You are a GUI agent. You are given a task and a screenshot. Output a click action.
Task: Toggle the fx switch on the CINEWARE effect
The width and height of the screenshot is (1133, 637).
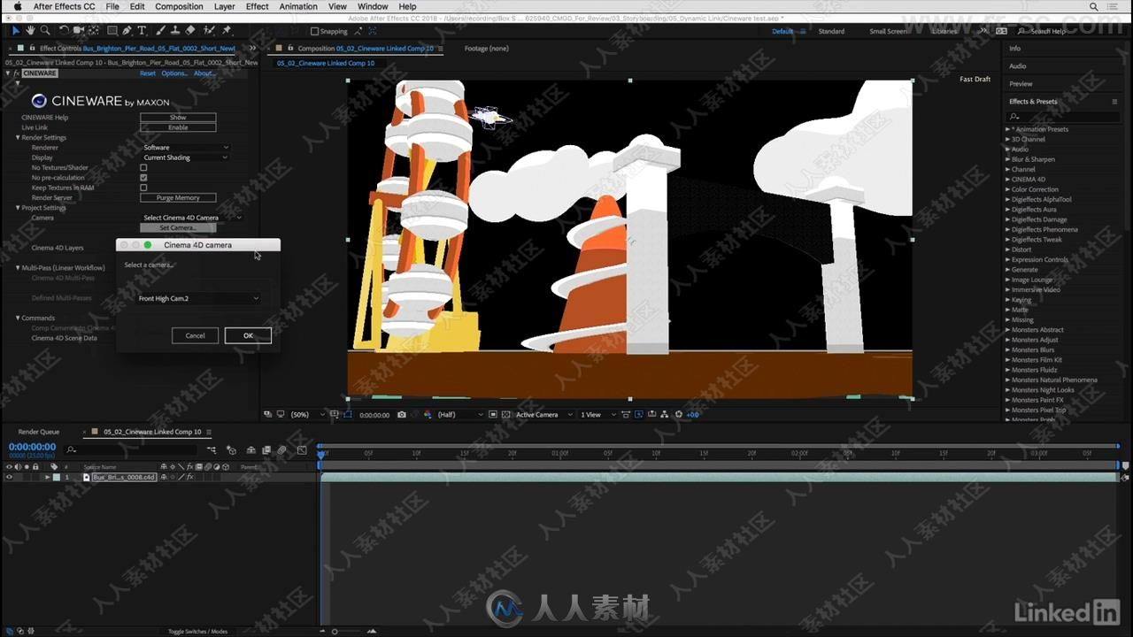point(17,73)
